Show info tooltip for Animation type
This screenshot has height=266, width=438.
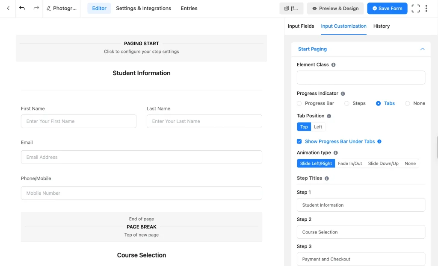point(335,153)
